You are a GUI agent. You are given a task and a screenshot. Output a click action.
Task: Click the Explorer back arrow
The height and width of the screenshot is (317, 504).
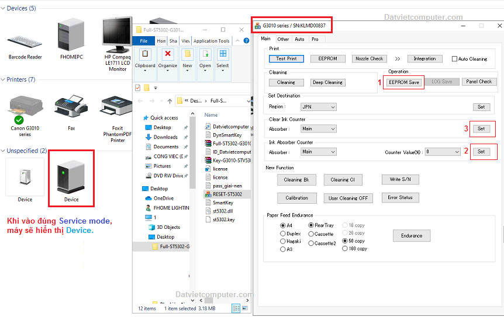pyautogui.click(x=140, y=101)
